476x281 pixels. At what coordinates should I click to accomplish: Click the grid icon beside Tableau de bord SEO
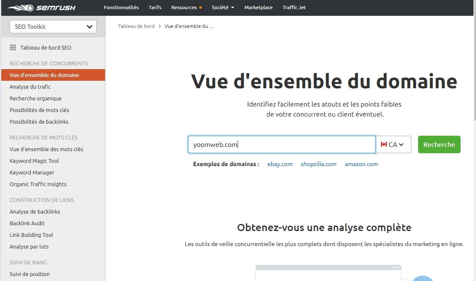(13, 47)
